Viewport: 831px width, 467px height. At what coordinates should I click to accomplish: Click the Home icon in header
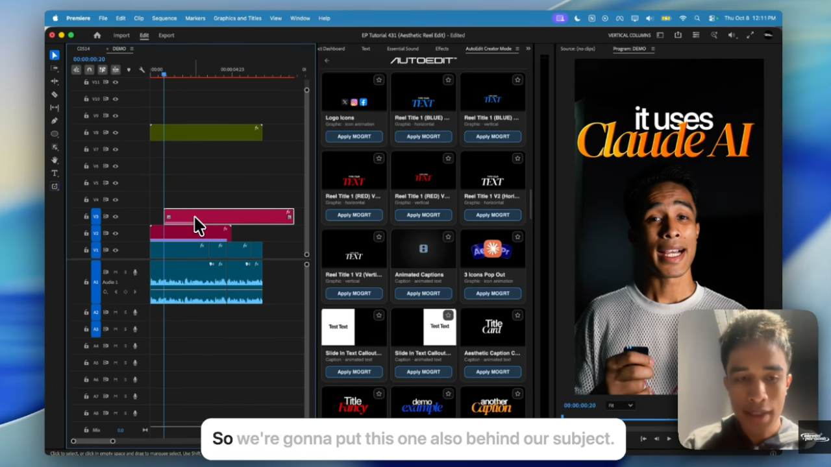[97, 35]
